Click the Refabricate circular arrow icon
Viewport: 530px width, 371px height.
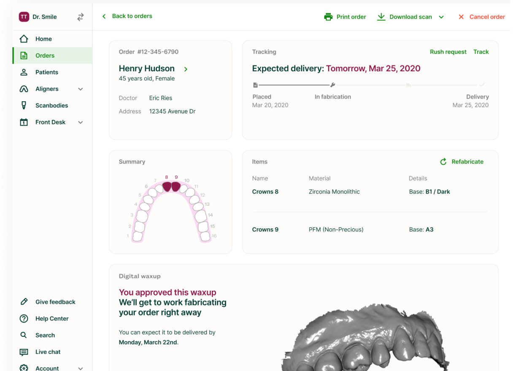point(443,162)
